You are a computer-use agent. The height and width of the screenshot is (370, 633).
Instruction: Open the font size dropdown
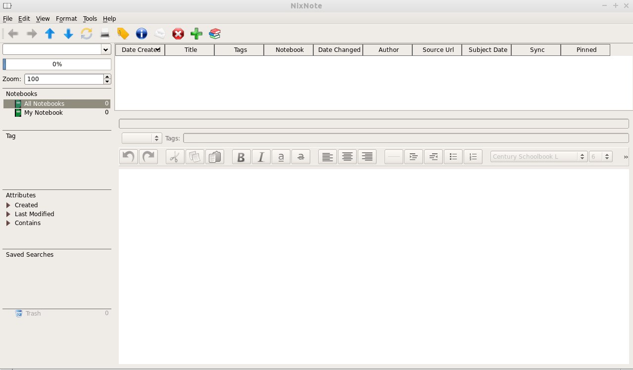coord(601,157)
